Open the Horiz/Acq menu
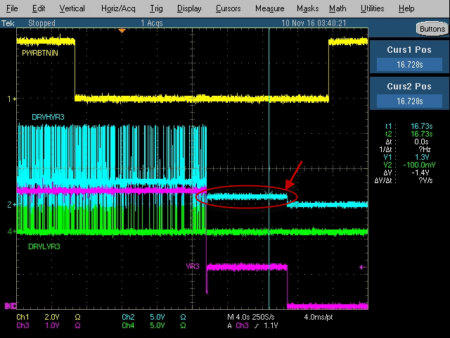The width and height of the screenshot is (450, 338). click(x=117, y=8)
